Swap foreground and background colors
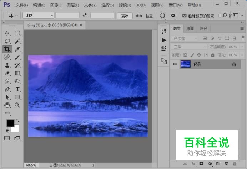The height and width of the screenshot is (169, 247). click(x=18, y=121)
